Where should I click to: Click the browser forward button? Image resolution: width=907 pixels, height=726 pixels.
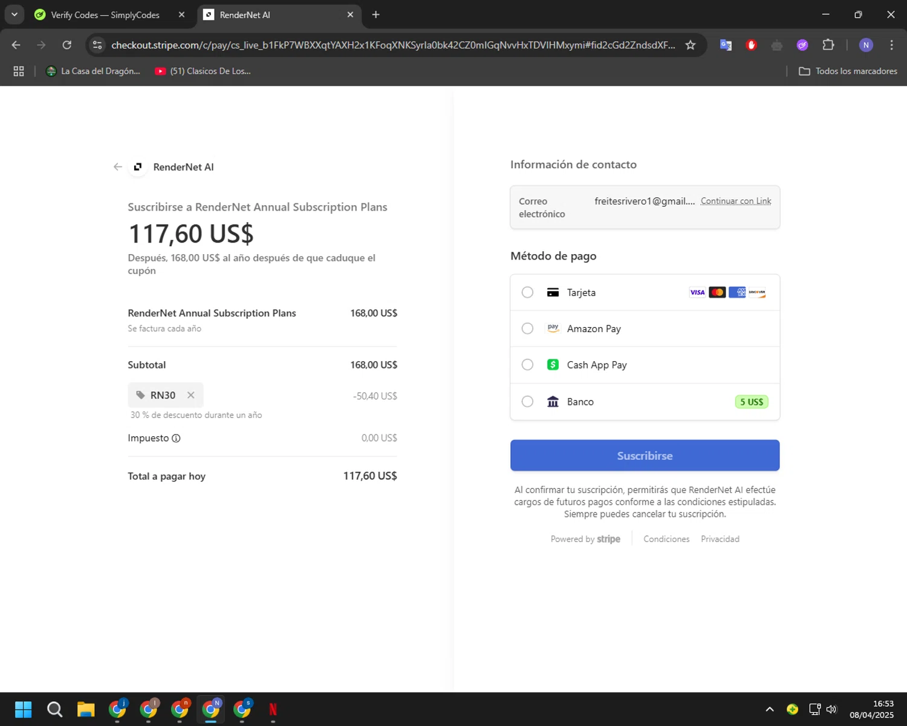point(41,45)
